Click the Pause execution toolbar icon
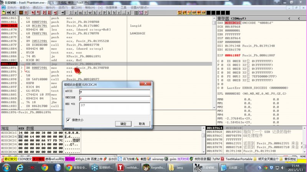The height and width of the screenshot is (172, 307). point(26,13)
